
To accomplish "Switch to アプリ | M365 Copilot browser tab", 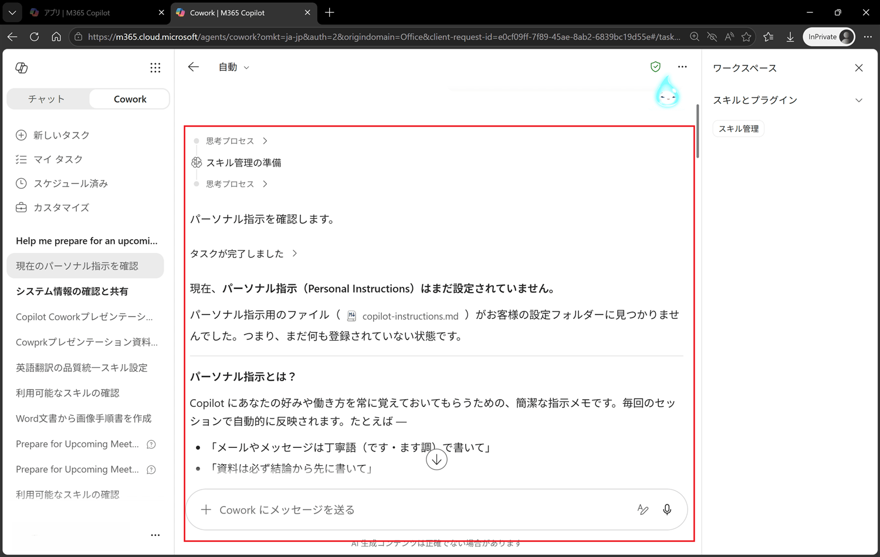I will coord(97,12).
